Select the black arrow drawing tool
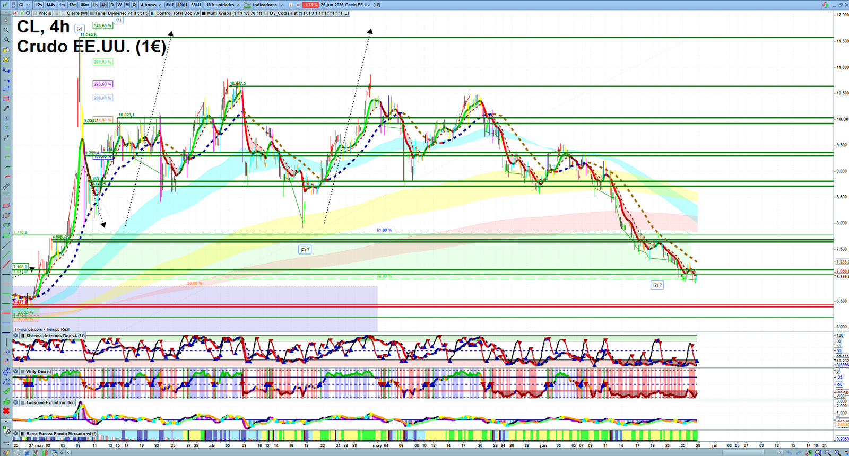Screen dimensions: 849x456 pos(6,108)
